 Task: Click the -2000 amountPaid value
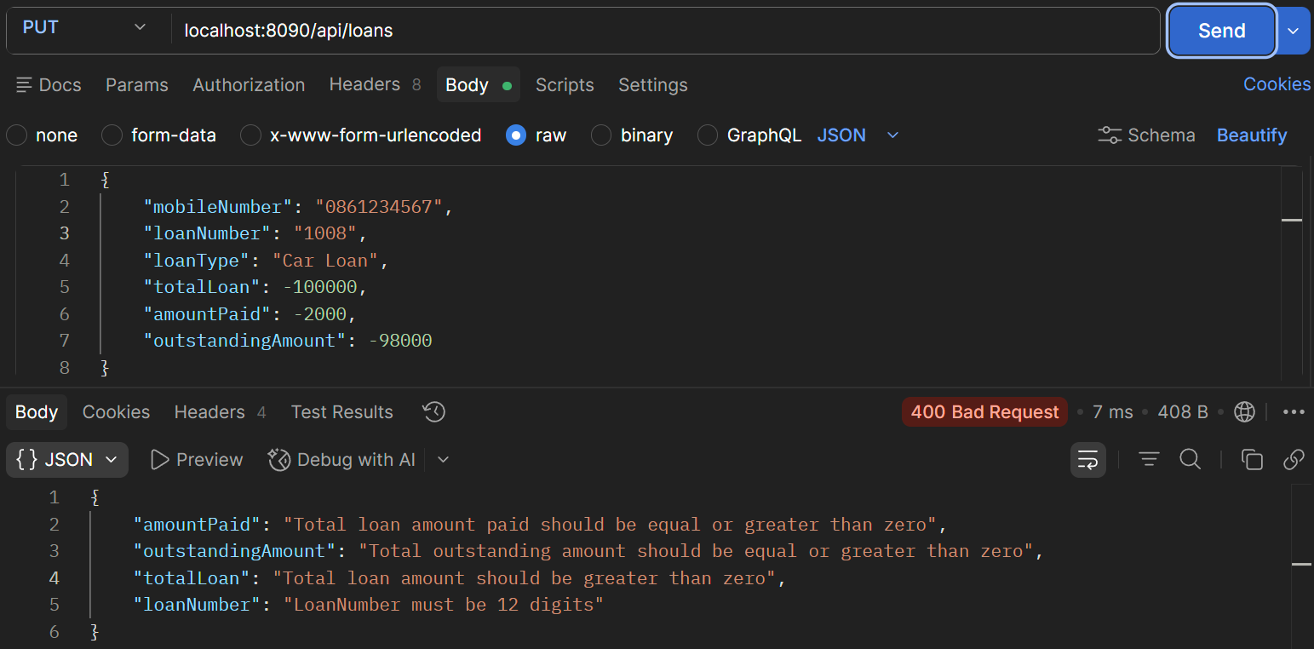pyautogui.click(x=320, y=314)
